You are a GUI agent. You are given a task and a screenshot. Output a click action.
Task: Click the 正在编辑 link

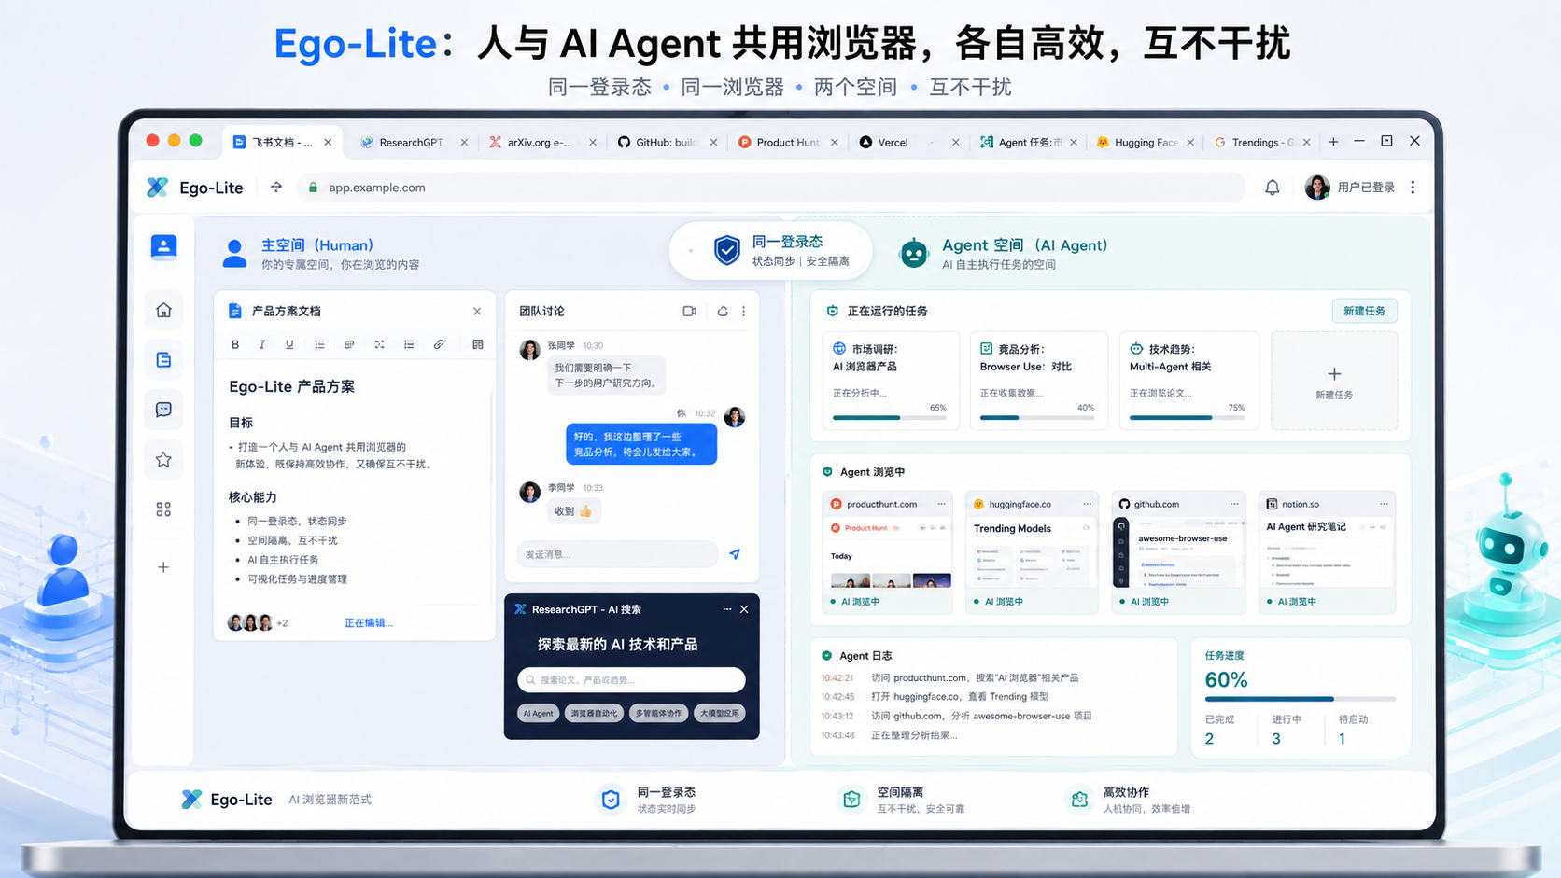tap(368, 622)
